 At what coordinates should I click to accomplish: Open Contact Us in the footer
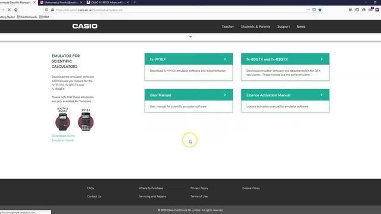(x=94, y=196)
